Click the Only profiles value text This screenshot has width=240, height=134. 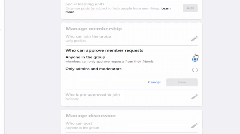[x=76, y=41]
